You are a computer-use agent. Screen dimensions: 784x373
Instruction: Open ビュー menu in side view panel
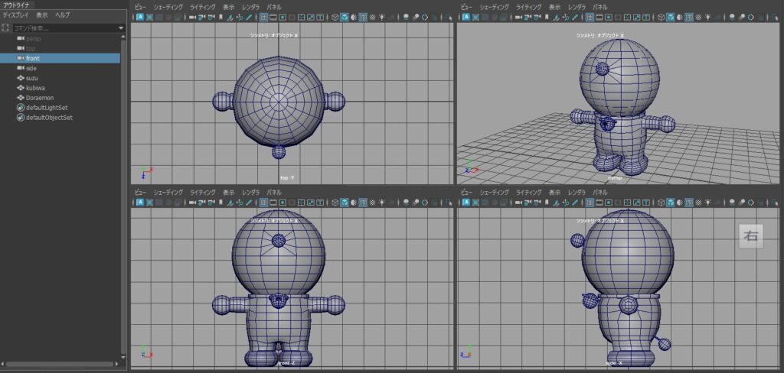[466, 193]
